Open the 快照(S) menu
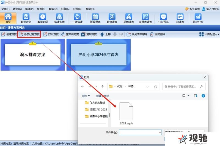The image size is (220, 146). point(41,9)
